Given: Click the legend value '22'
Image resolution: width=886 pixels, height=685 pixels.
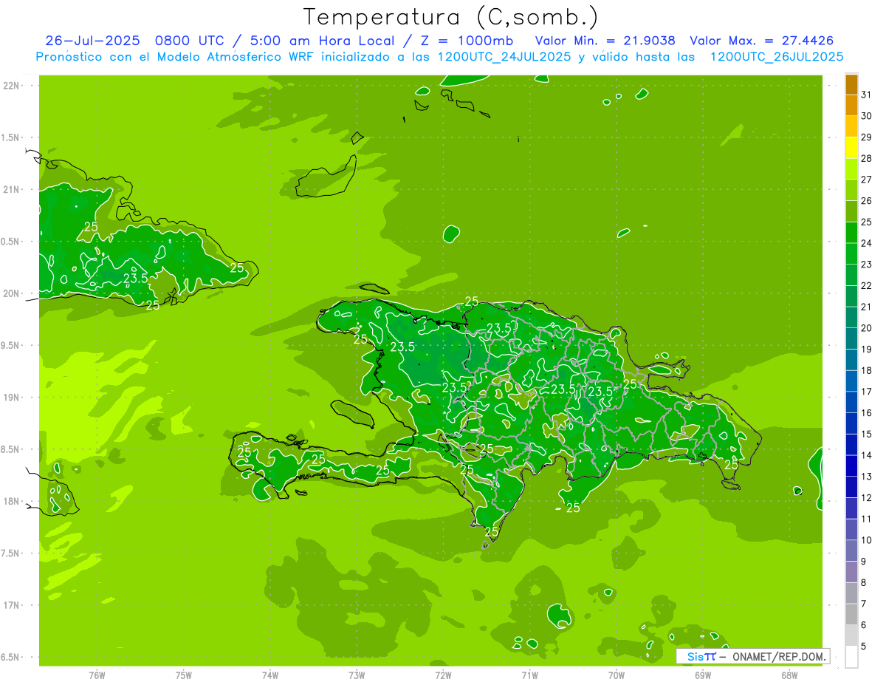Looking at the screenshot, I should [x=867, y=285].
